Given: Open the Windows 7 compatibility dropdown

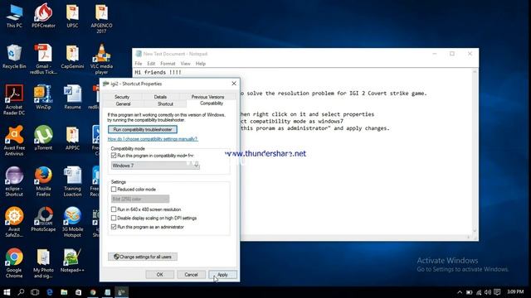Looking at the screenshot, I should pos(155,166).
